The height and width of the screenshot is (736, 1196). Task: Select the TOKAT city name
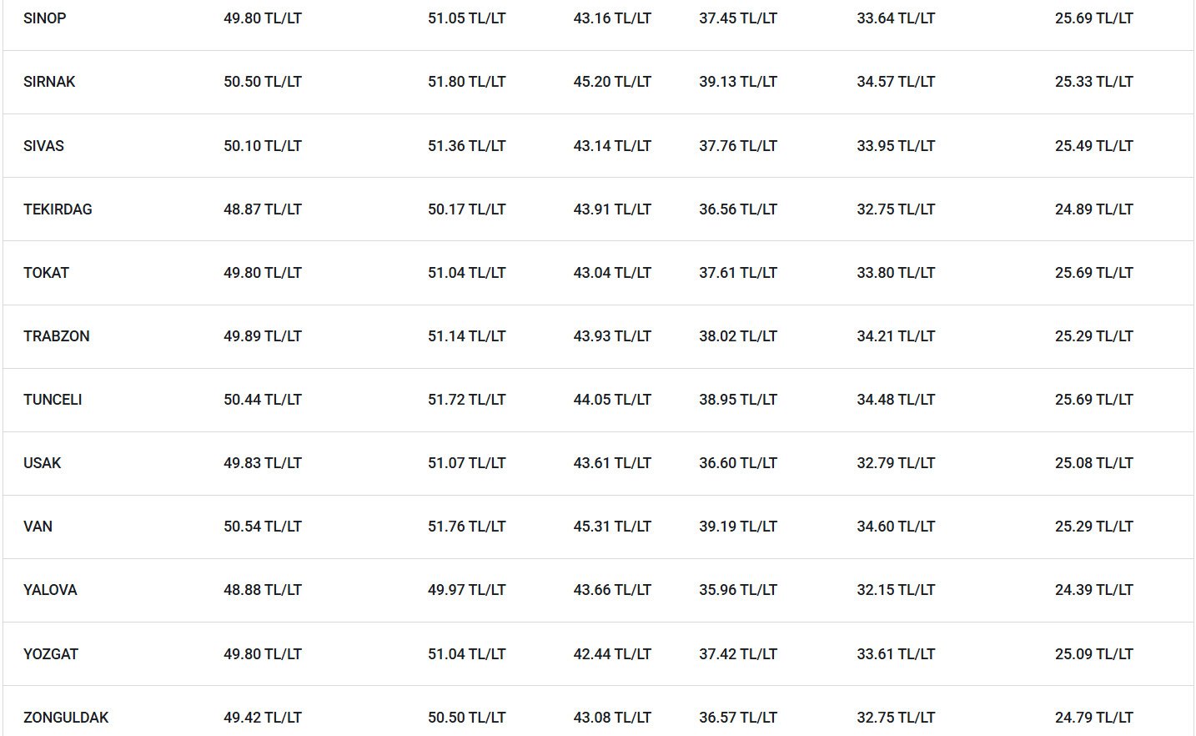(46, 273)
